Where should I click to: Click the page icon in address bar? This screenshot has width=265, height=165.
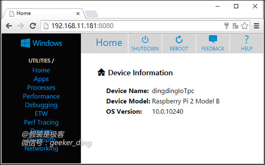(x=46, y=26)
